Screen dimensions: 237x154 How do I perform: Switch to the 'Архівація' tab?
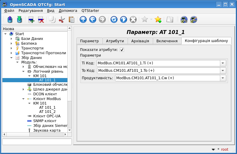coord(140,41)
